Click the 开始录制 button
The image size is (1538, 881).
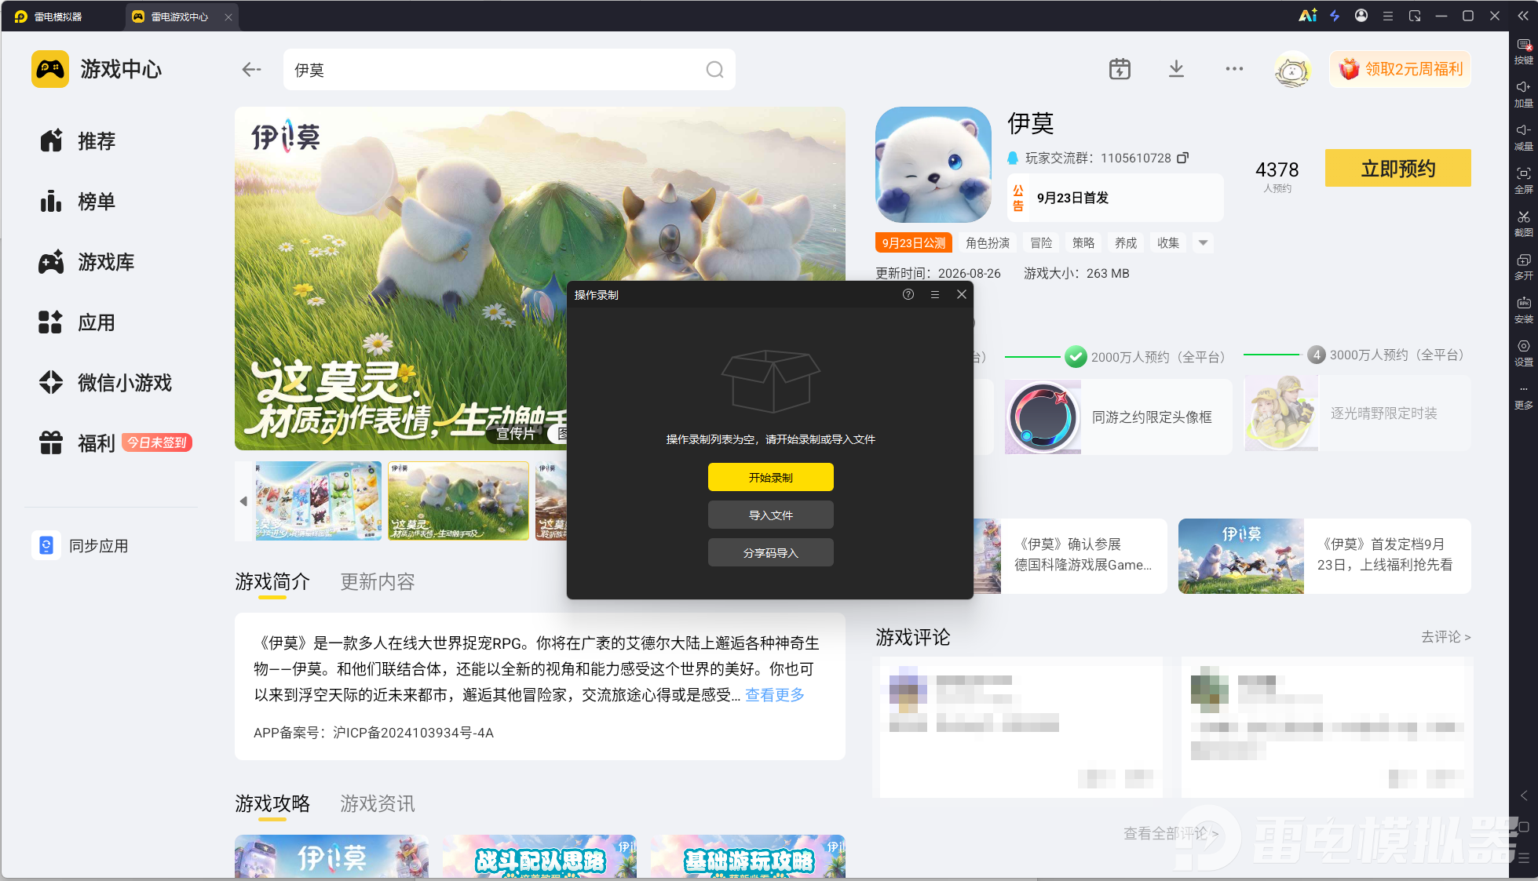[771, 477]
